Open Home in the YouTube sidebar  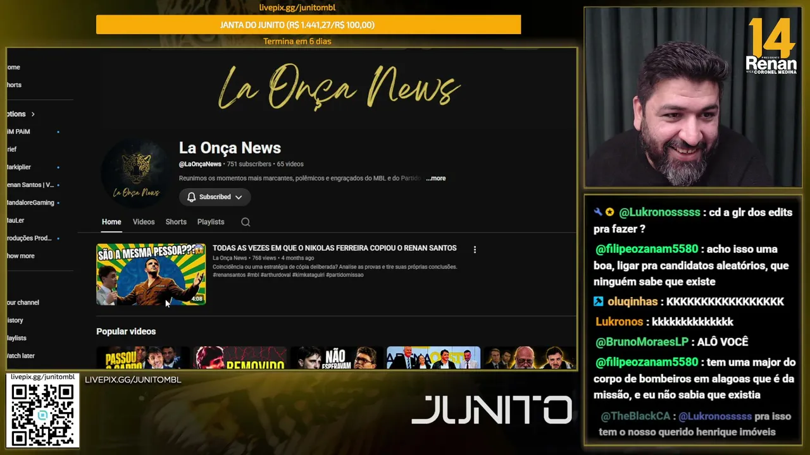[13, 67]
